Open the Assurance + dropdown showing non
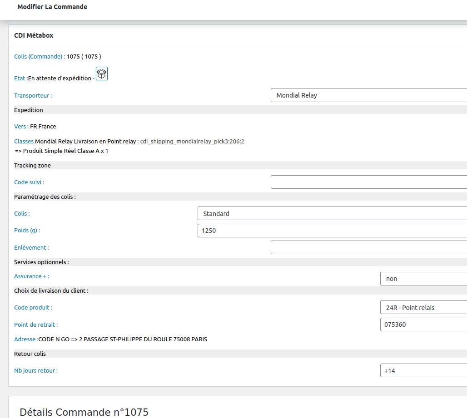The width and height of the screenshot is (467, 418). (423, 279)
